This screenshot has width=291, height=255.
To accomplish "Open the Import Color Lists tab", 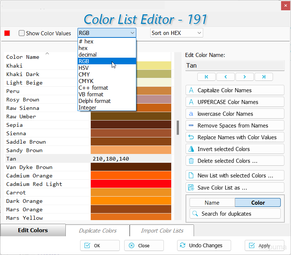I will coord(162,231).
